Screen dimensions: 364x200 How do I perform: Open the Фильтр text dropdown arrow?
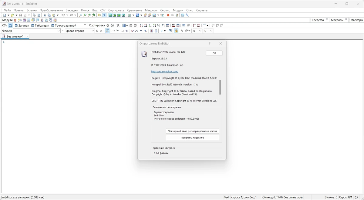[x=59, y=31]
